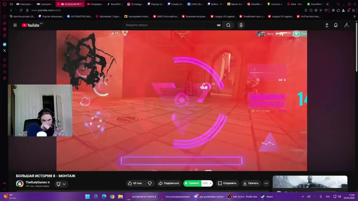358x201 pixels.
Task: Open YouTube upload/create icon
Action: [327, 25]
